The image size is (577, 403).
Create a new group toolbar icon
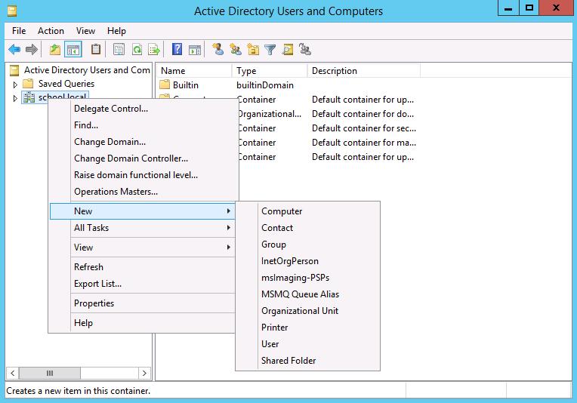point(235,49)
